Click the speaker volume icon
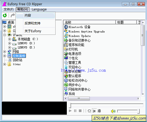The height and width of the screenshot is (122, 147). pyautogui.click(x=113, y=111)
